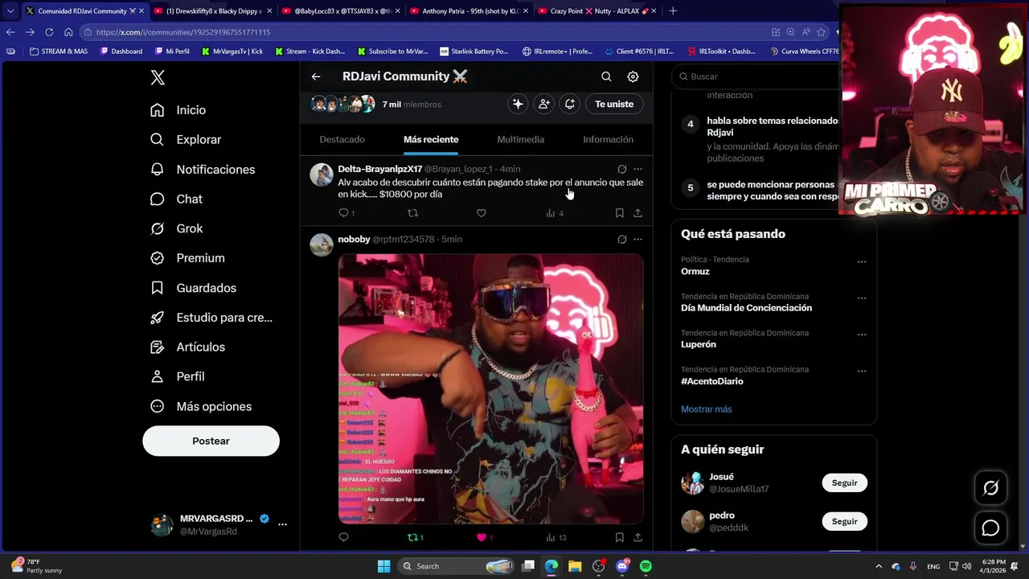This screenshot has height=579, width=1029.
Task: Search within RDJavi Community
Action: (606, 76)
